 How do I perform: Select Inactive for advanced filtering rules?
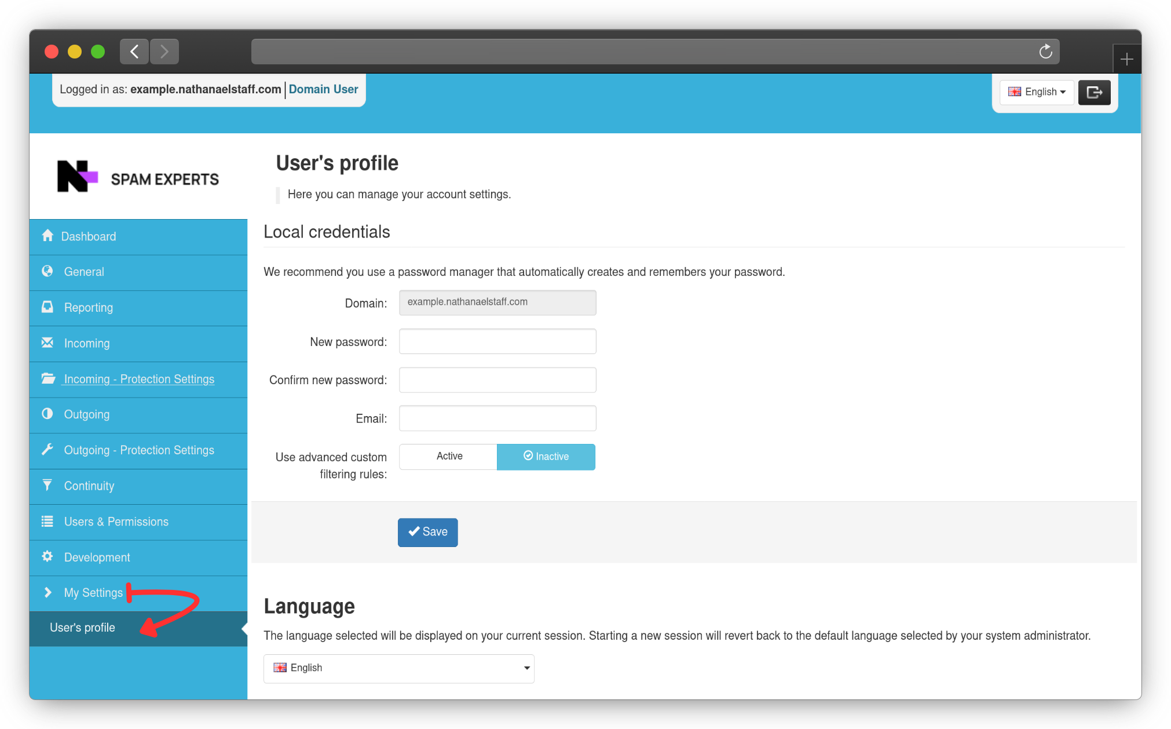click(x=546, y=457)
